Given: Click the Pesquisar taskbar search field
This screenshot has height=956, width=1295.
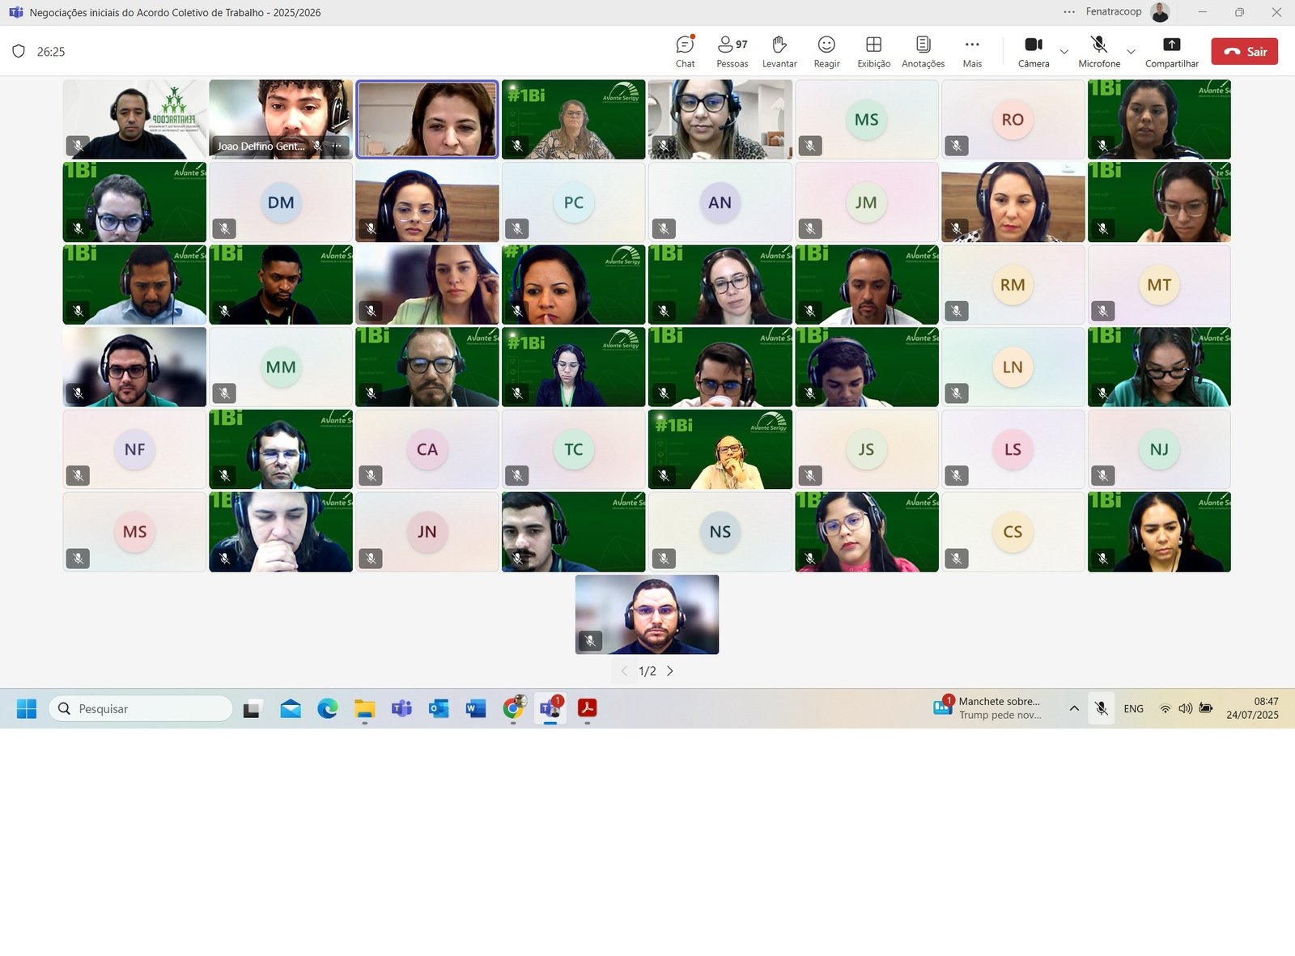Looking at the screenshot, I should [x=142, y=709].
